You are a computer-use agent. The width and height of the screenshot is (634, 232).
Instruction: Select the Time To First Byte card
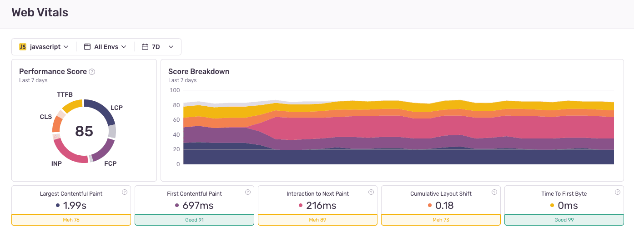pyautogui.click(x=564, y=205)
